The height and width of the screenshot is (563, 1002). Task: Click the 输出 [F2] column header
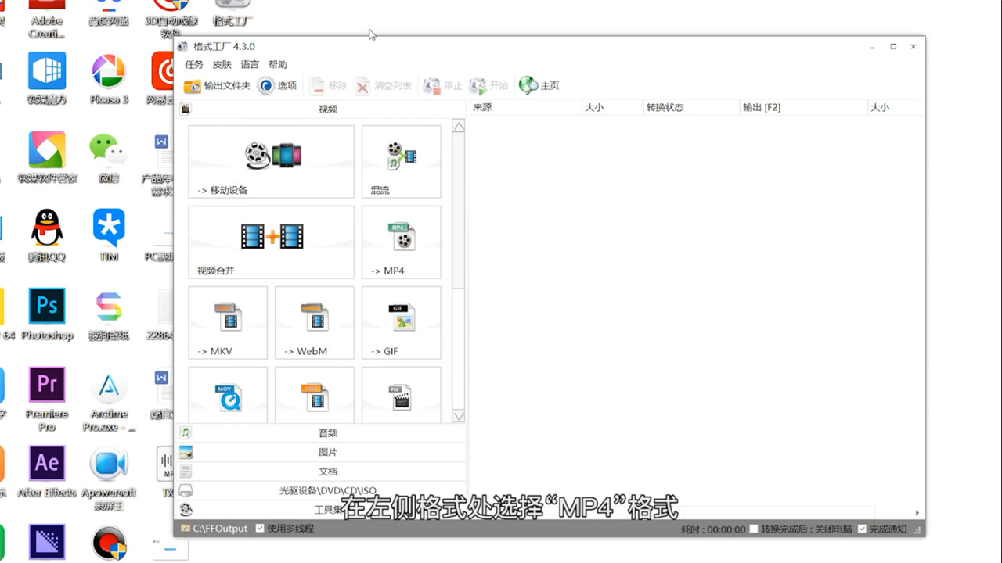[804, 107]
